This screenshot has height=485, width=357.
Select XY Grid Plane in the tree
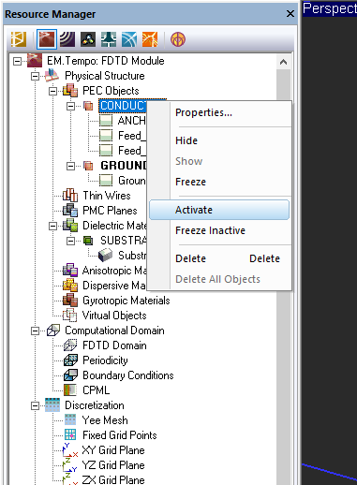click(x=113, y=450)
